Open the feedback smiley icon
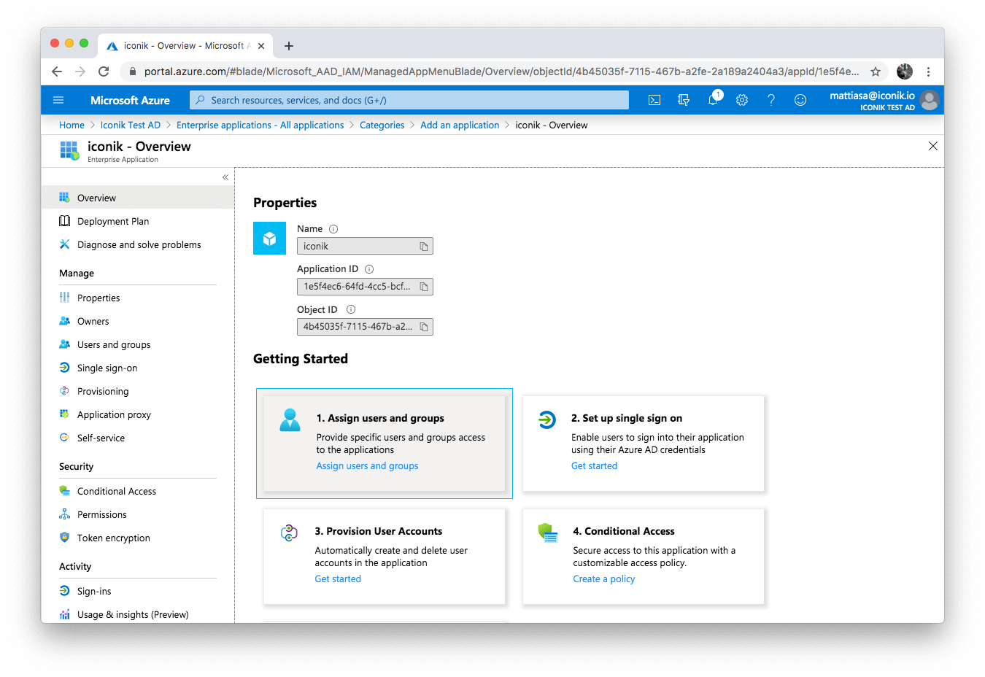This screenshot has height=677, width=985. pyautogui.click(x=800, y=100)
